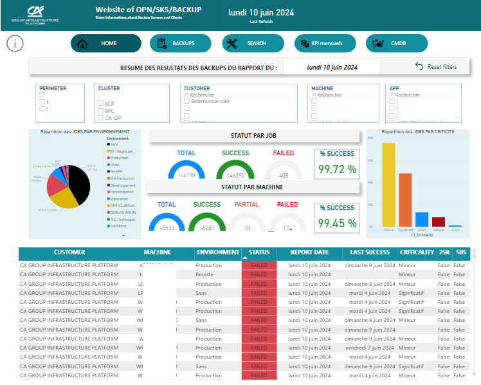Check the BCR cluster checkbox
This screenshot has width=481, height=385.
[x=100, y=103]
